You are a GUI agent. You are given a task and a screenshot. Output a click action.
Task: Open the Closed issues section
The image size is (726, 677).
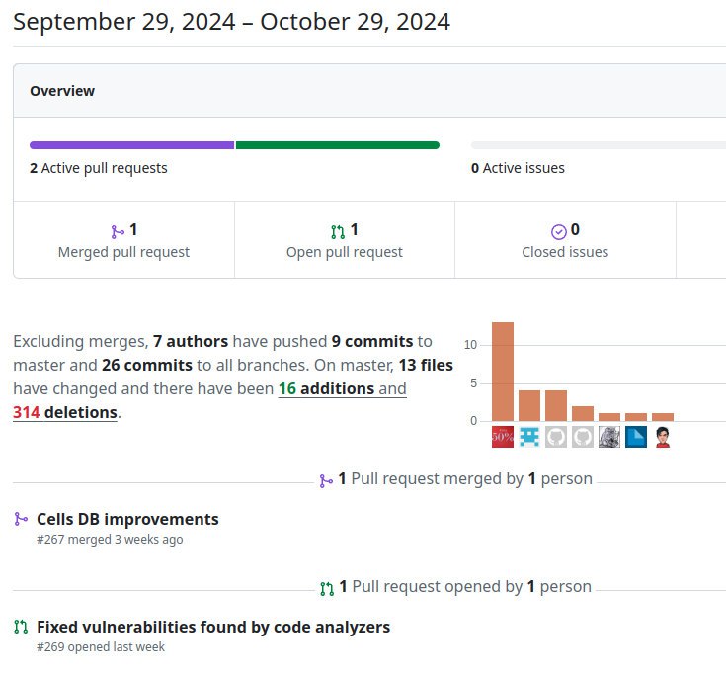pyautogui.click(x=565, y=240)
